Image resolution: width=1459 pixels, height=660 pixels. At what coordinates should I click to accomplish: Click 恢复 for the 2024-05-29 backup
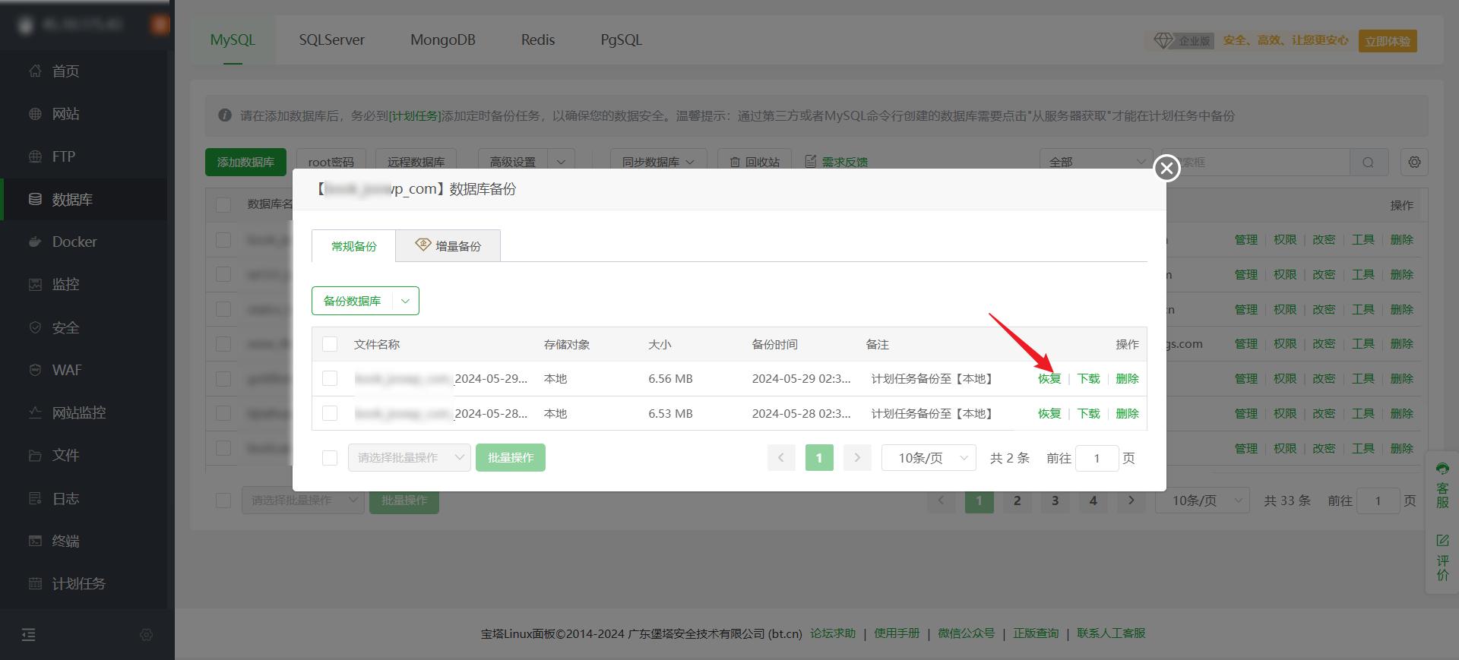1049,378
